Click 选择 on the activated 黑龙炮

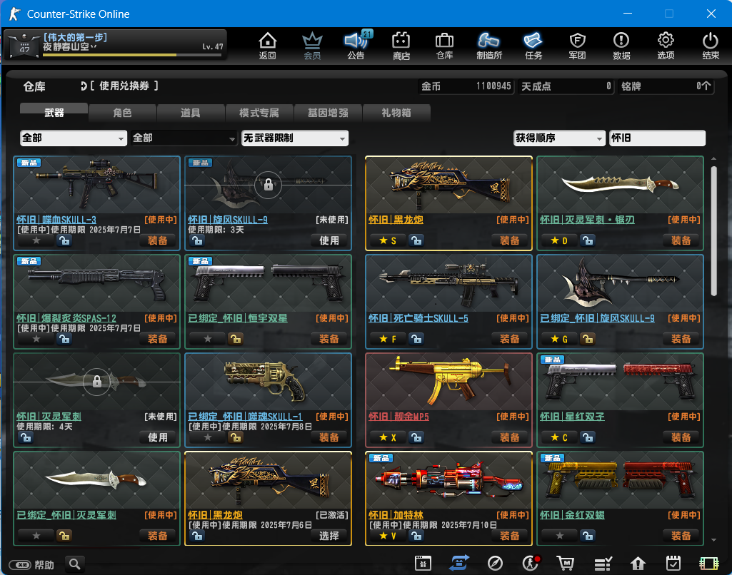click(329, 536)
